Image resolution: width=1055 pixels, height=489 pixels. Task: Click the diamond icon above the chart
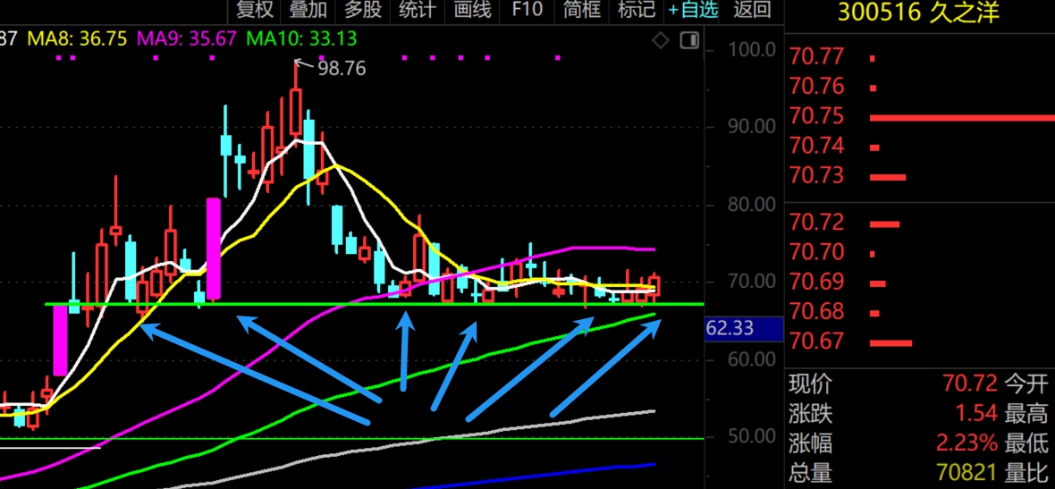coord(661,40)
